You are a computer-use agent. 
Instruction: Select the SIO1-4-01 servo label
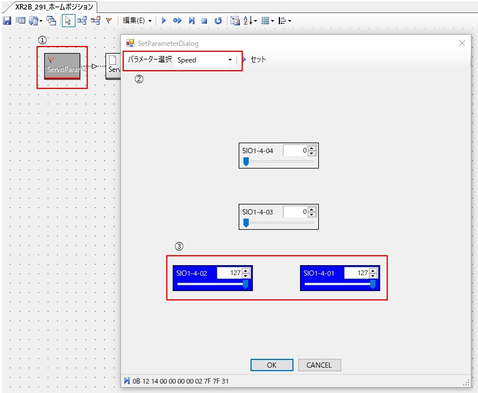click(319, 273)
